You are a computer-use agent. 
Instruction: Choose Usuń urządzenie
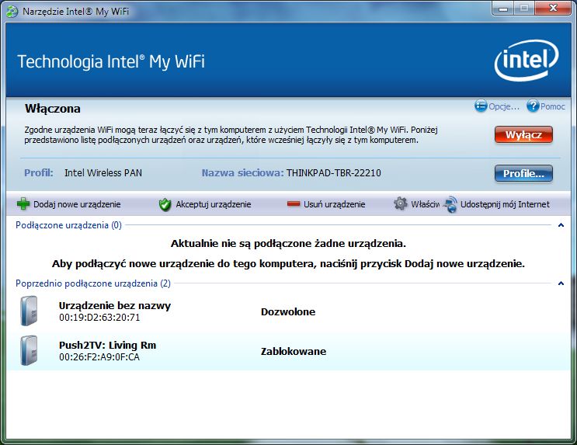334,204
